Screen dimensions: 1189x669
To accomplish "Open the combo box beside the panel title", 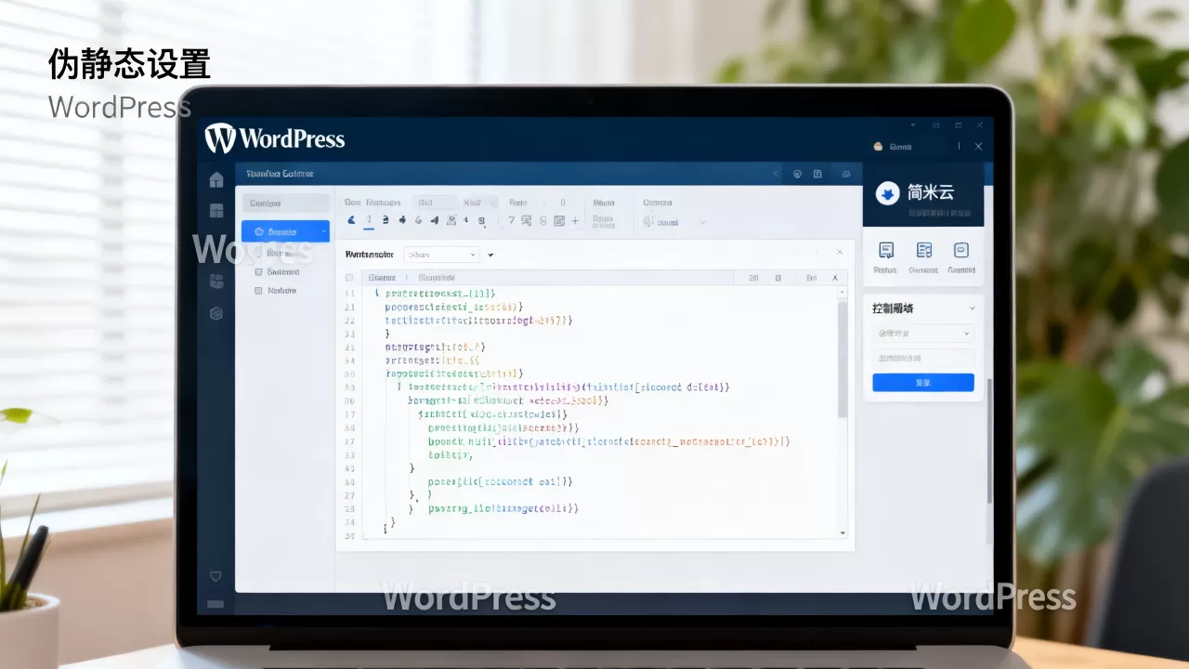I will 442,254.
